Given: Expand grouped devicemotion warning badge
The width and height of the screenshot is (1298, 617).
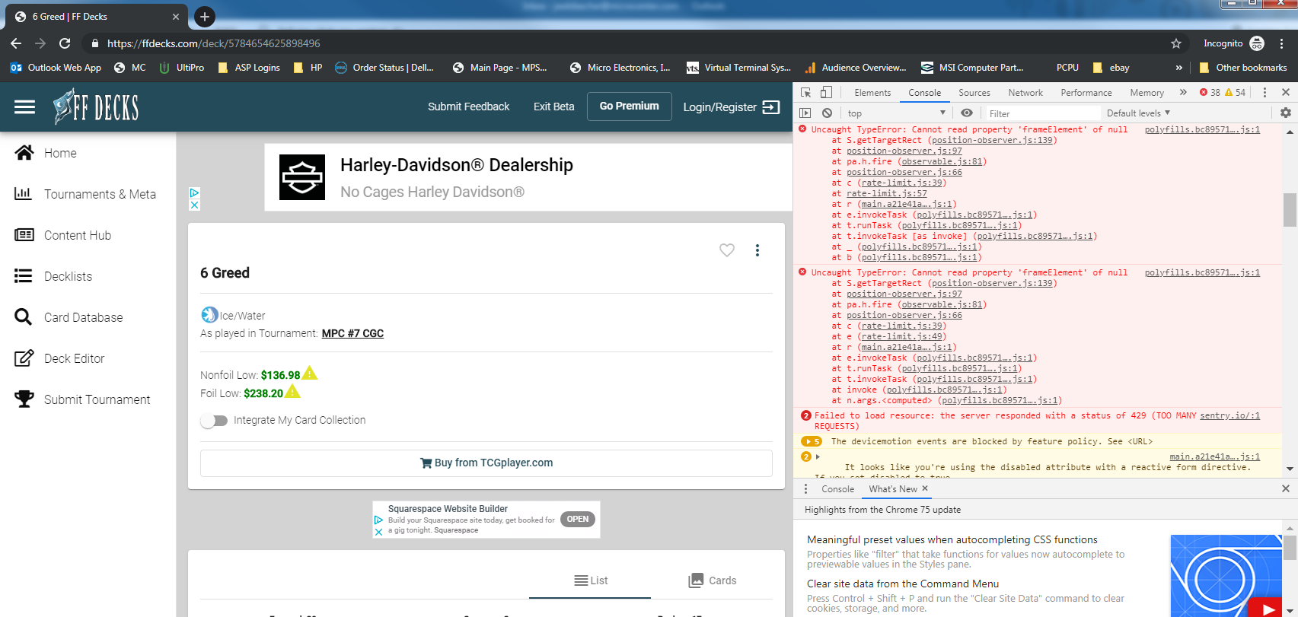Looking at the screenshot, I should click(812, 441).
